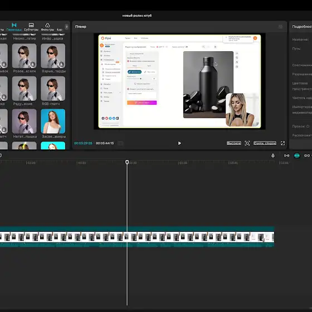Click the total duration 00:03:44:15
312x312 pixels.
[105, 143]
